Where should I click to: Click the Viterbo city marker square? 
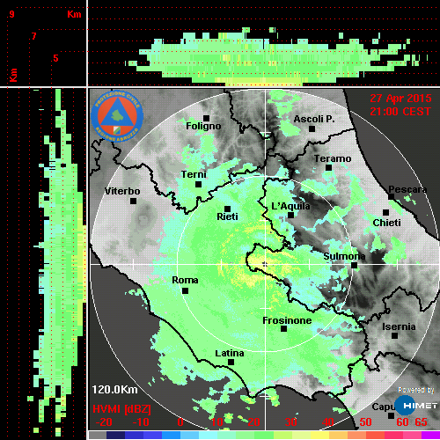coord(133,202)
